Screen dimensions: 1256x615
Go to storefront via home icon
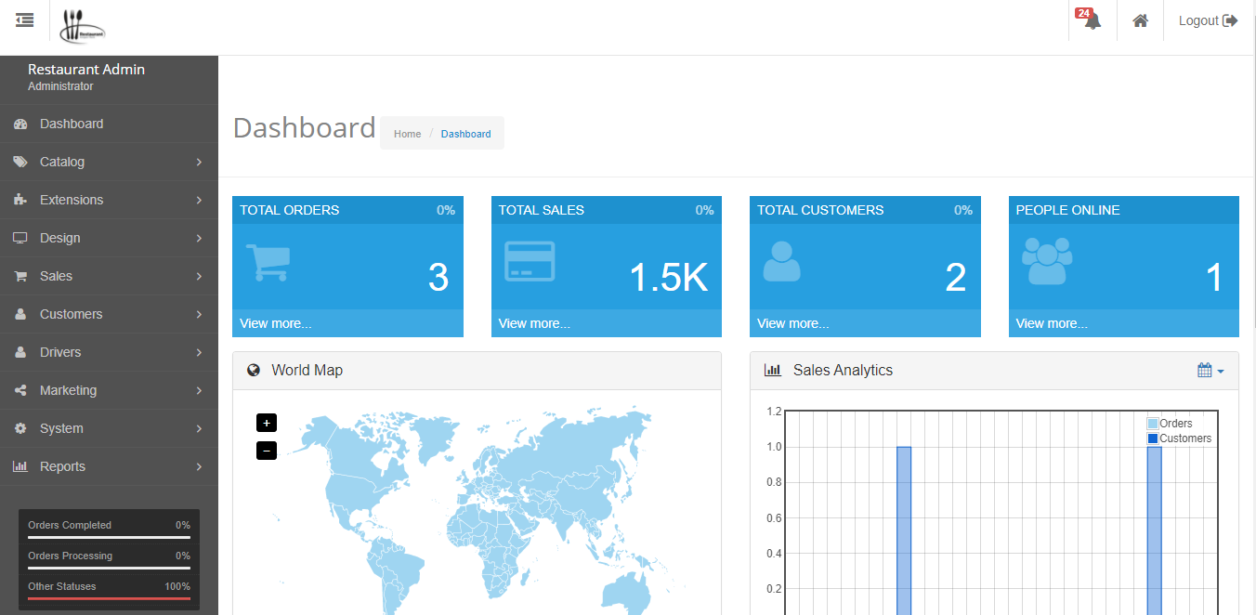(x=1140, y=20)
